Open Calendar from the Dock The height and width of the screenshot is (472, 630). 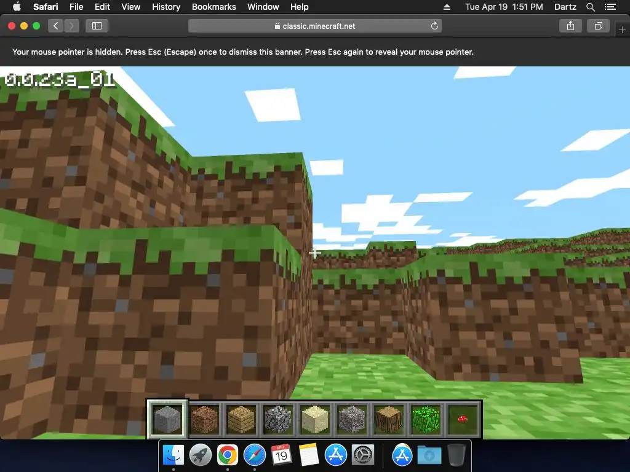click(x=281, y=455)
